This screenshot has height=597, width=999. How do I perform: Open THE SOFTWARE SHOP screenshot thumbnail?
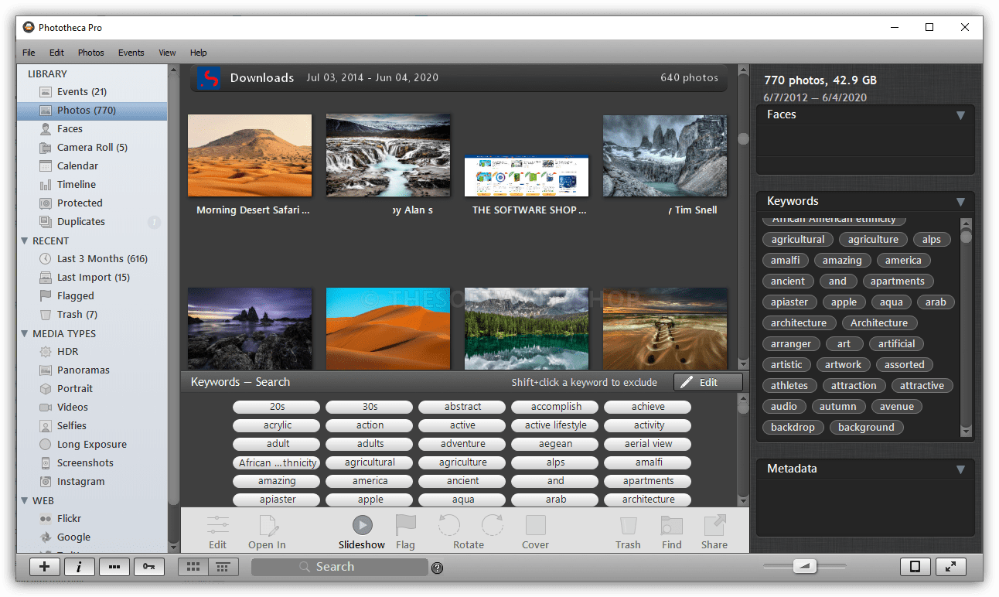click(527, 176)
